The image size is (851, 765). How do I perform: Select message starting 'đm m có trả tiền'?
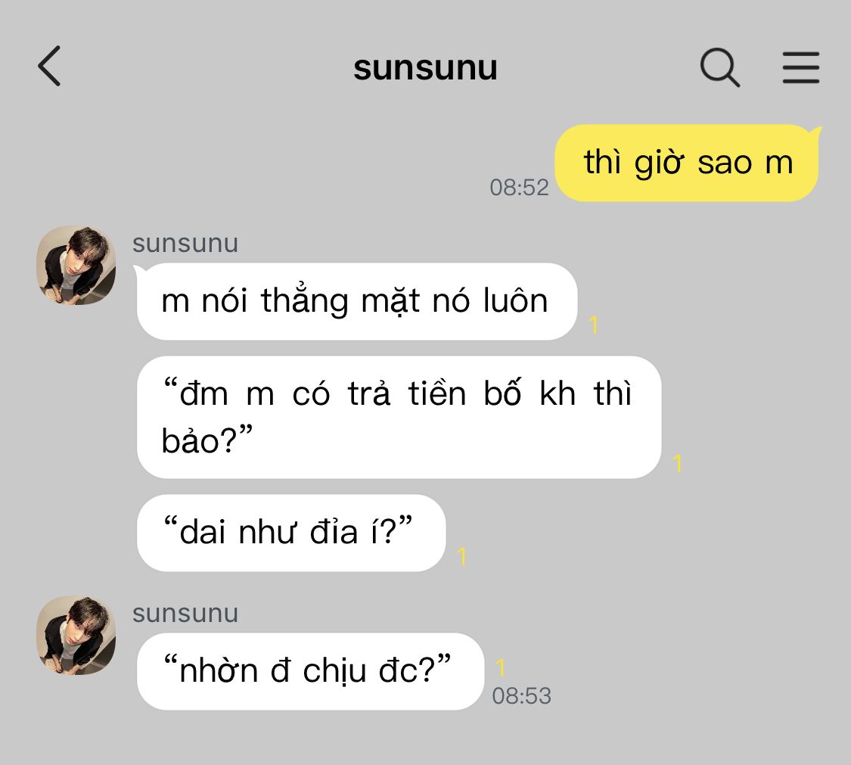pos(399,417)
